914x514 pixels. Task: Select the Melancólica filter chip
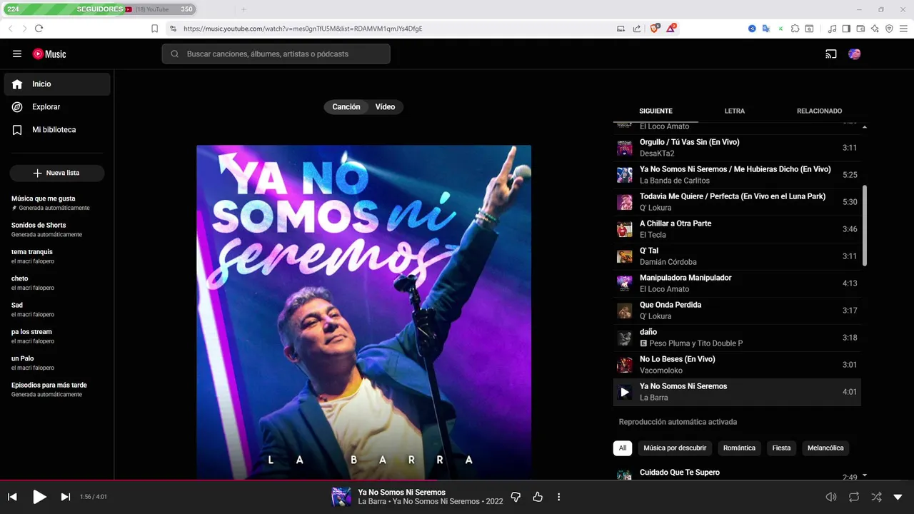(825, 448)
